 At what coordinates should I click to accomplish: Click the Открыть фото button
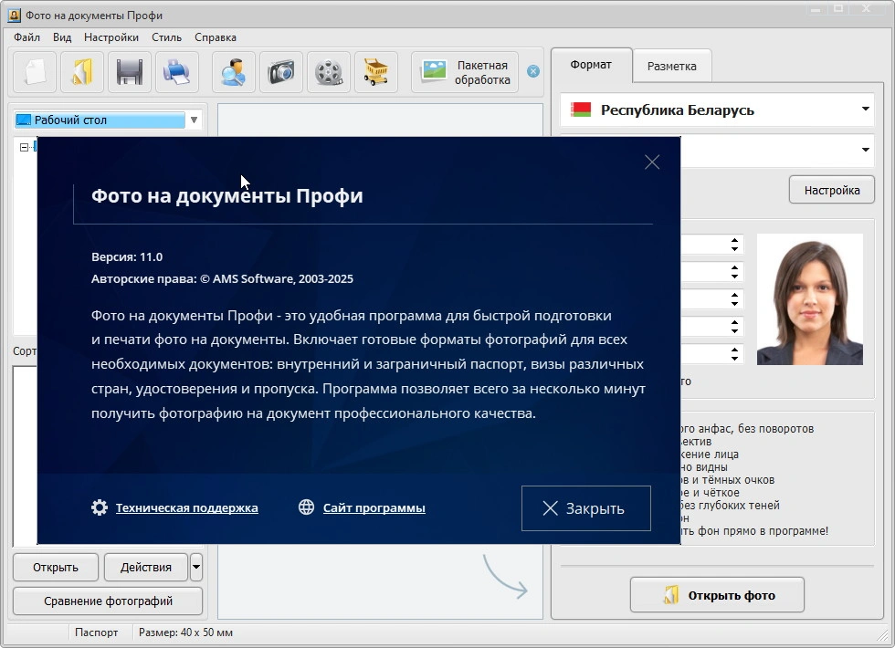click(717, 595)
